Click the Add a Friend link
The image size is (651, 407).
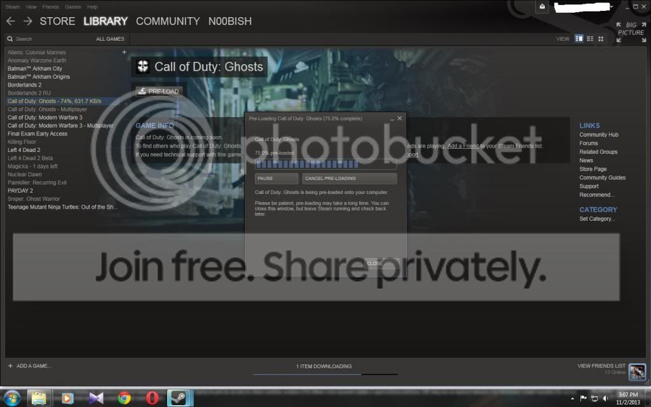click(463, 146)
